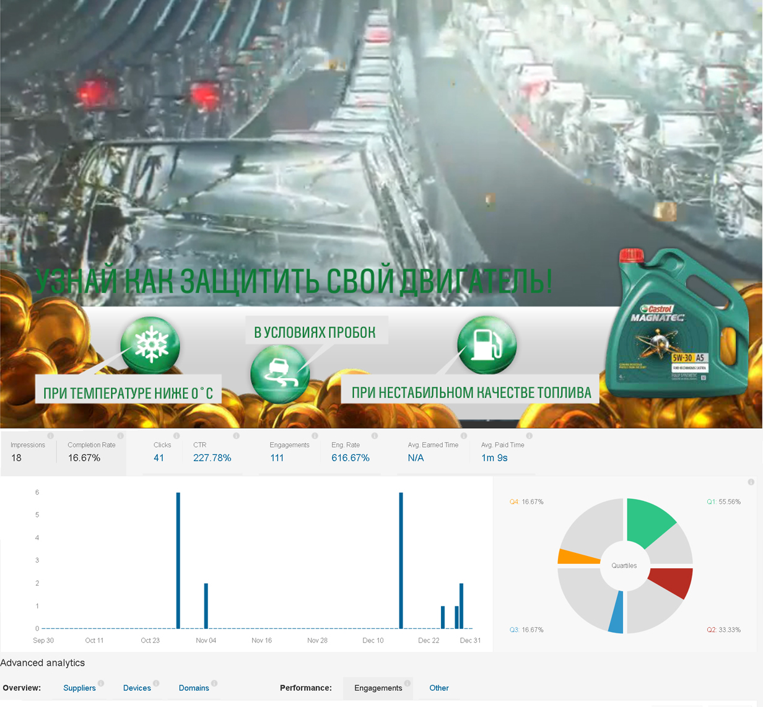Image resolution: width=763 pixels, height=707 pixels.
Task: Click the headline 'УЗНАЙ КАК ЗАЩИТИТЬ СВОЙ ДВИГАТЕЛЬ!'
Action: coord(292,280)
